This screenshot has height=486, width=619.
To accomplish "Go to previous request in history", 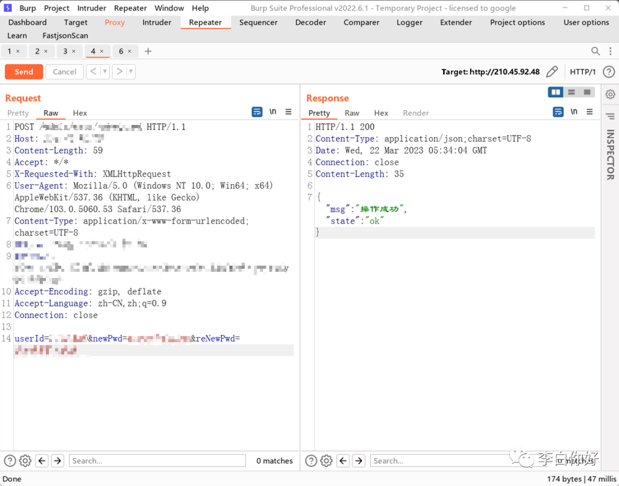I will tap(93, 72).
